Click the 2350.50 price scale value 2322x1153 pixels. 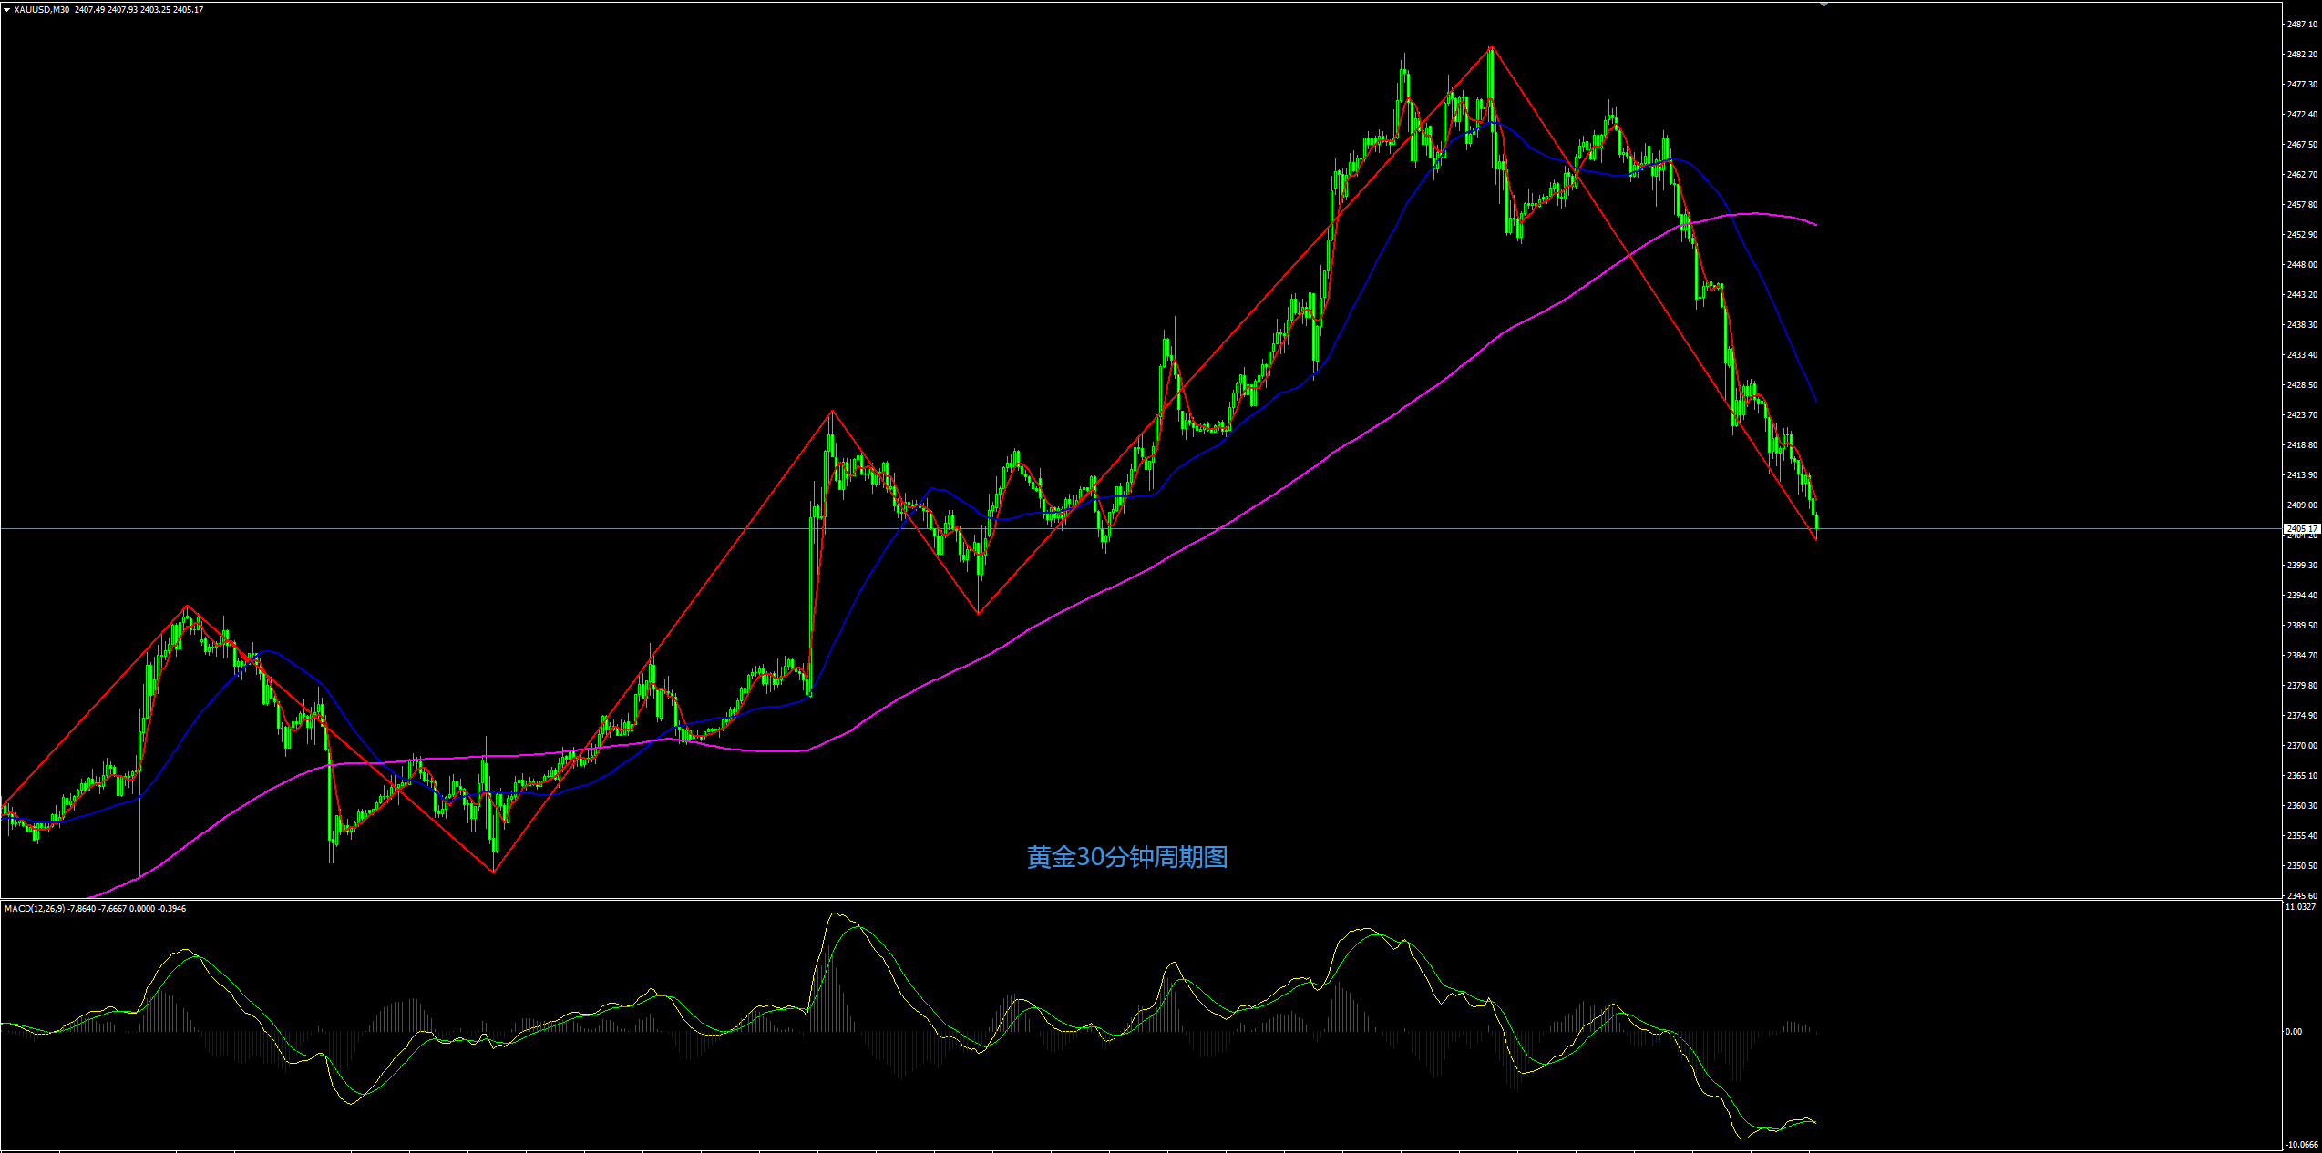click(2302, 866)
